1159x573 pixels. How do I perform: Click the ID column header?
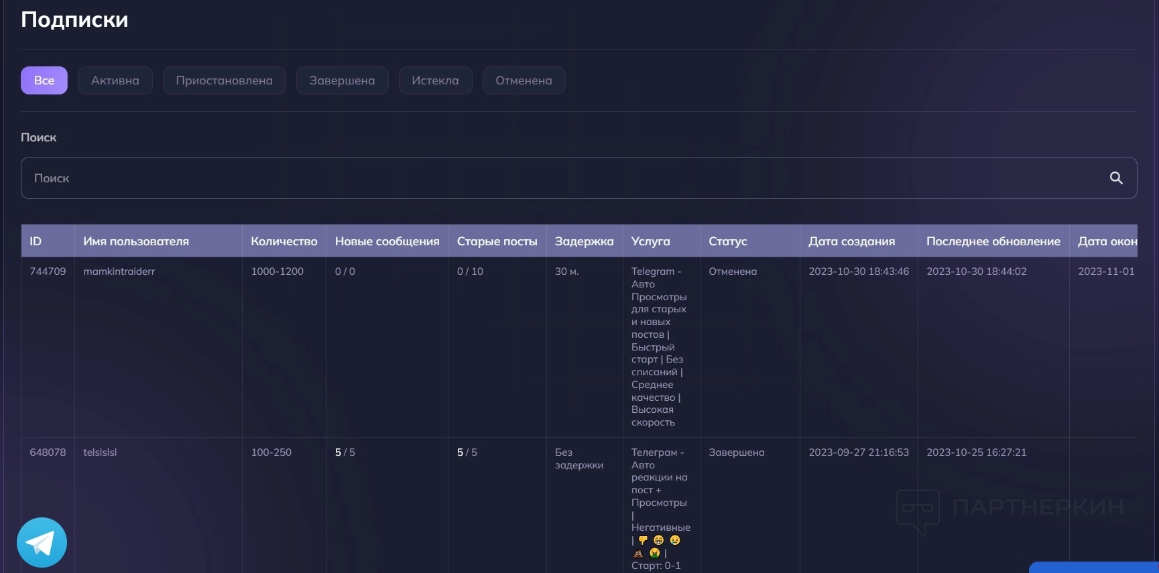(x=36, y=241)
